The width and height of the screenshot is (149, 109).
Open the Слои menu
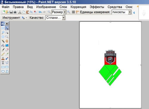[63, 7]
